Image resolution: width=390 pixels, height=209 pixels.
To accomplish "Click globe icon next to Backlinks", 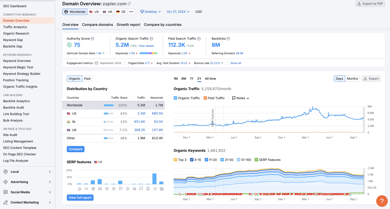I will (228, 39).
